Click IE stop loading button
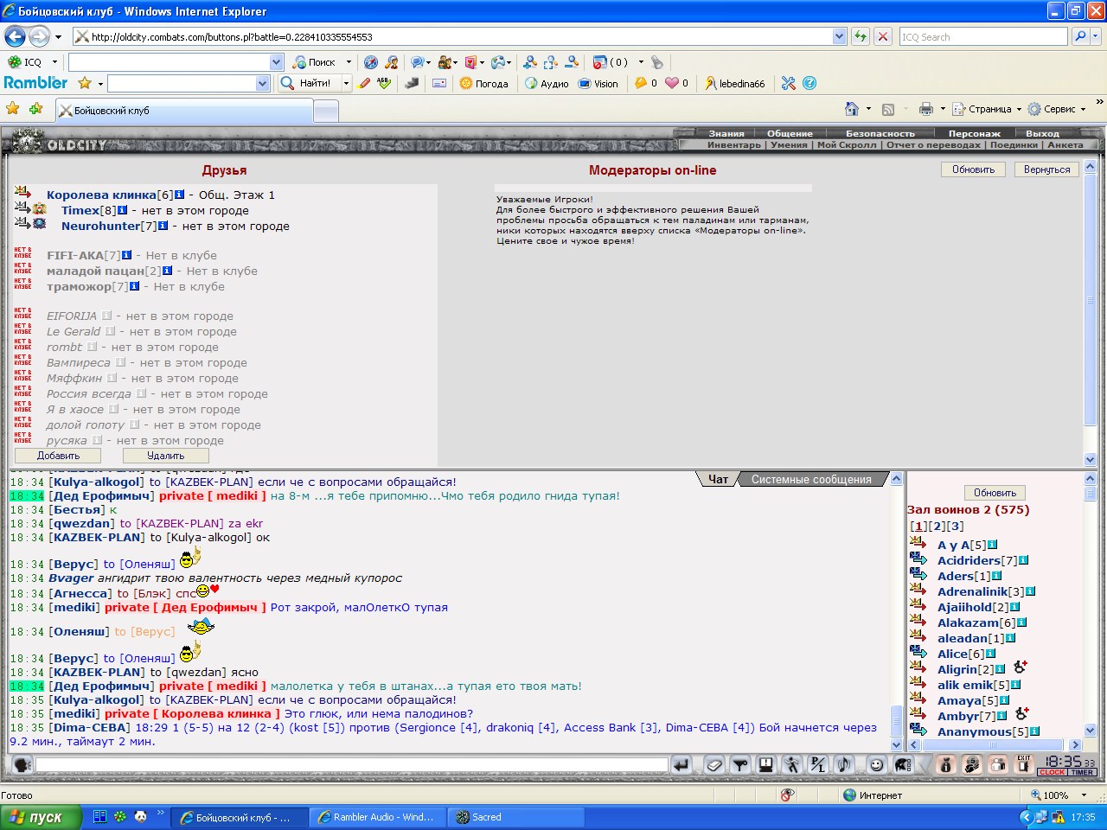This screenshot has width=1107, height=830. [x=883, y=36]
